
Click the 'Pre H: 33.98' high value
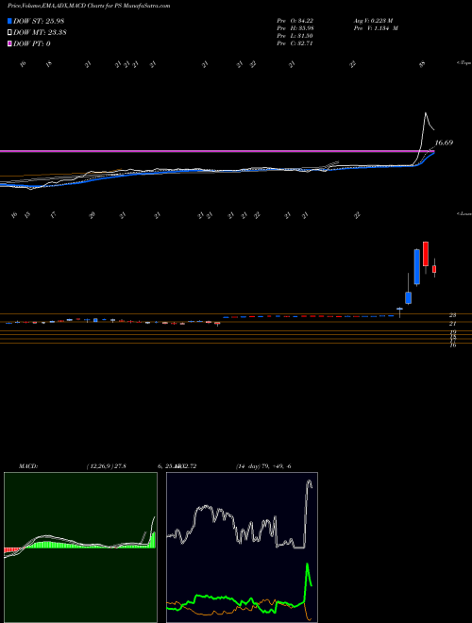click(x=295, y=28)
